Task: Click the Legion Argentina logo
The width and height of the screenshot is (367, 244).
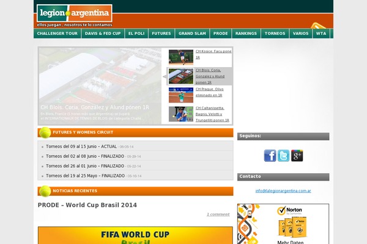Action: tap(75, 13)
